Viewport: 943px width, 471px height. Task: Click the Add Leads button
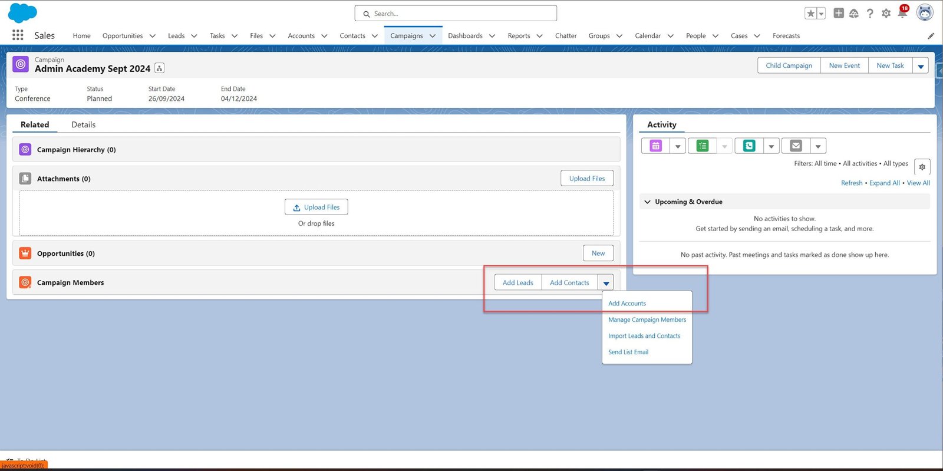[517, 283]
